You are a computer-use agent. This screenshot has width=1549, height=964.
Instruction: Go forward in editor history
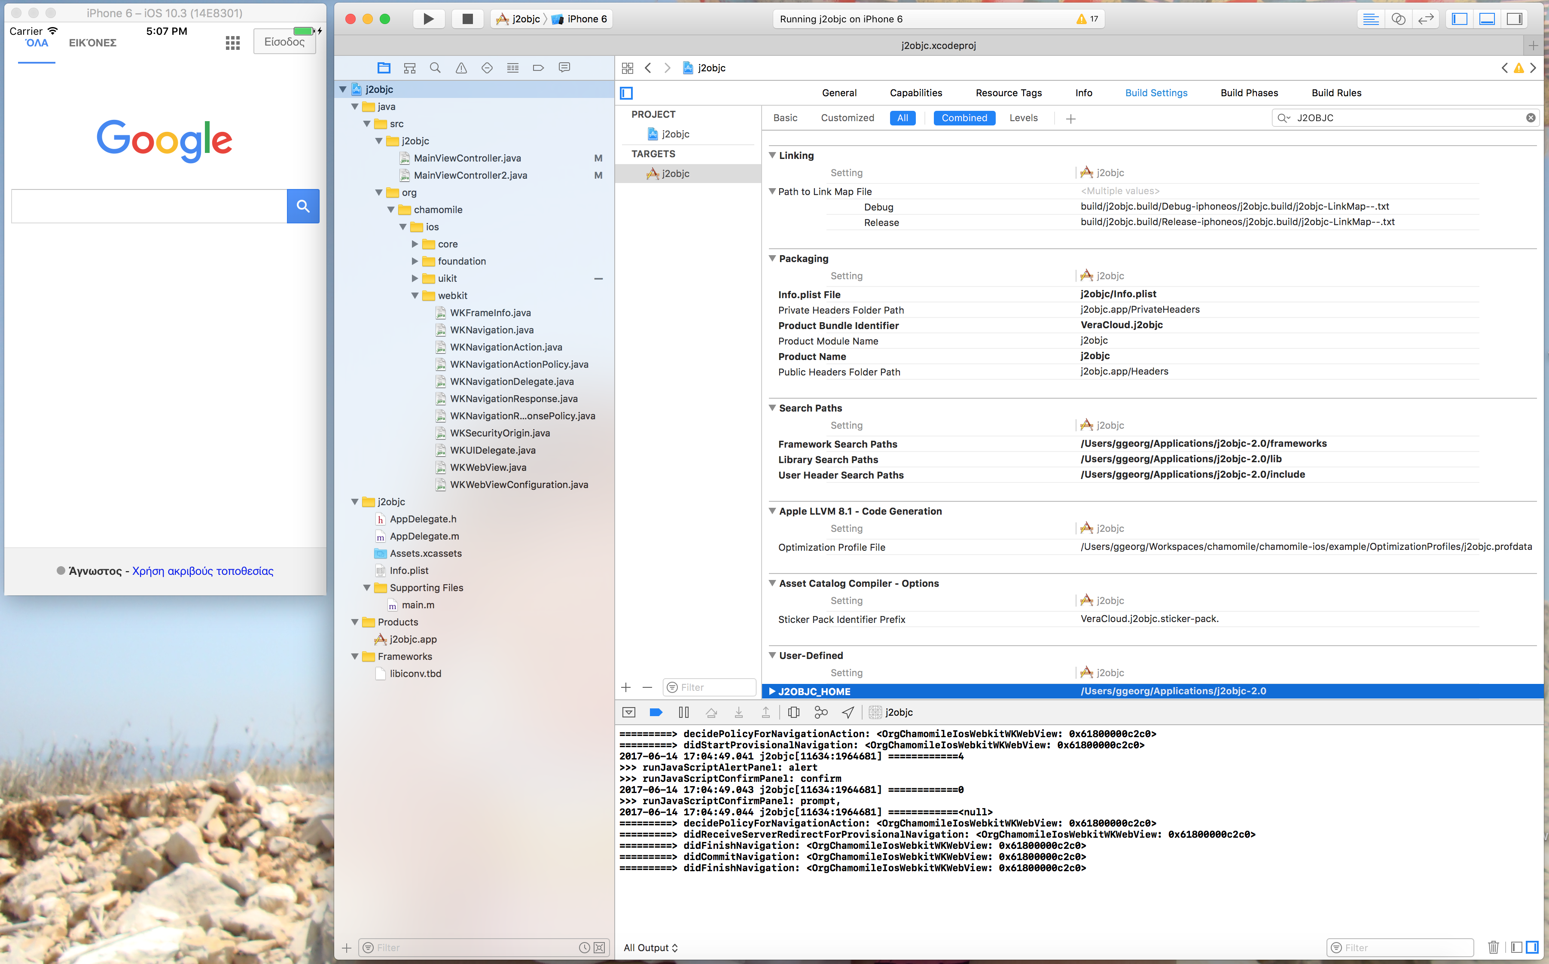point(668,67)
